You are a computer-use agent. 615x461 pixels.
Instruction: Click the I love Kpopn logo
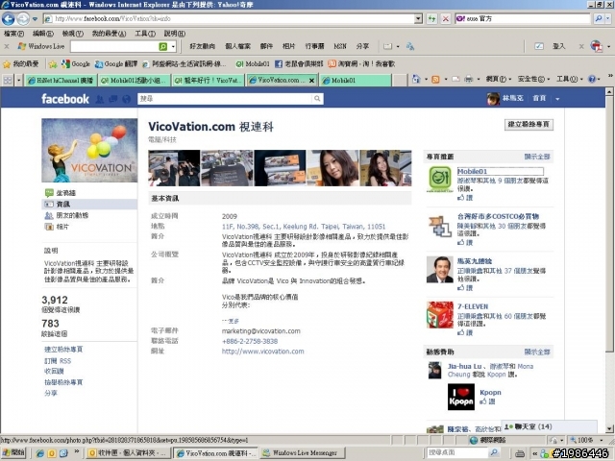(461, 397)
